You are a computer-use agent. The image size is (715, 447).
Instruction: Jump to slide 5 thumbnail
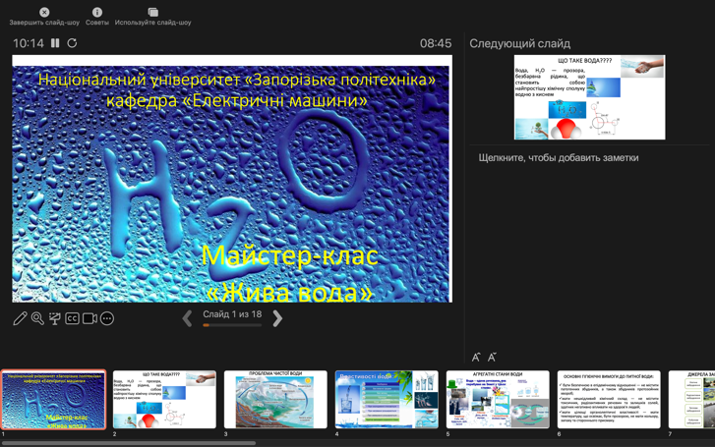click(x=498, y=400)
